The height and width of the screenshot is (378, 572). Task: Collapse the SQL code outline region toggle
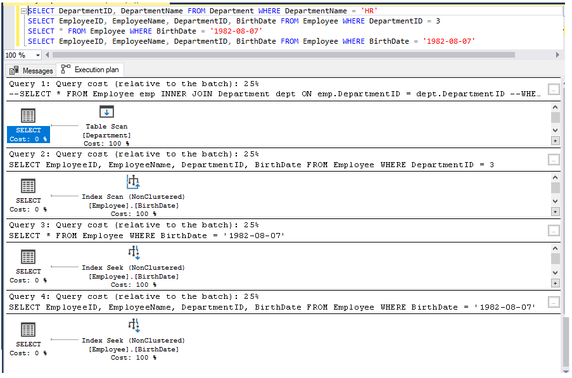coord(23,11)
